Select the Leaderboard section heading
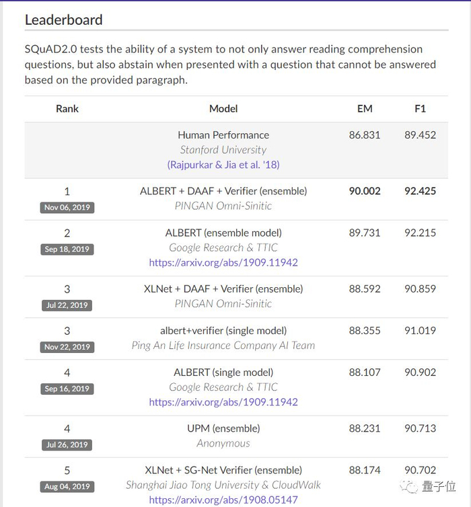 pos(64,19)
